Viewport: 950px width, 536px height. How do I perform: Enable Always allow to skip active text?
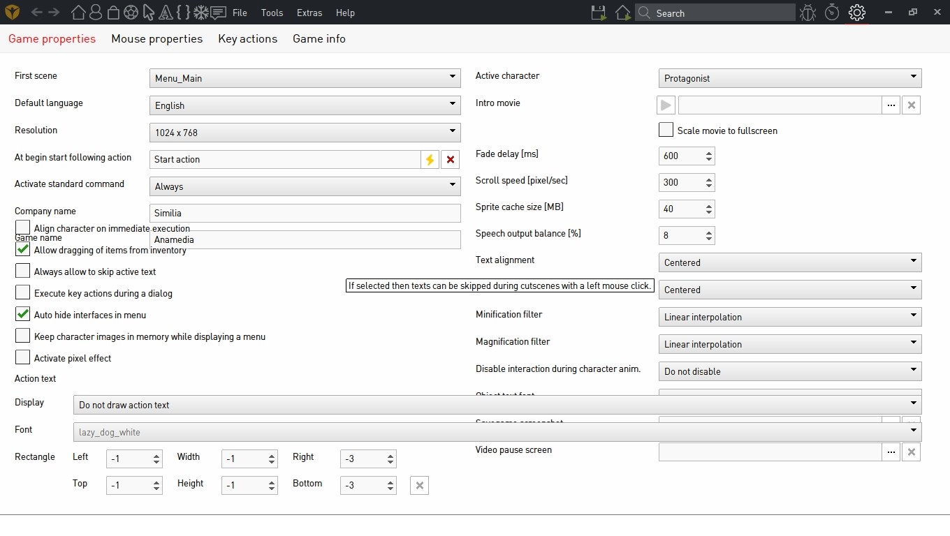click(22, 271)
